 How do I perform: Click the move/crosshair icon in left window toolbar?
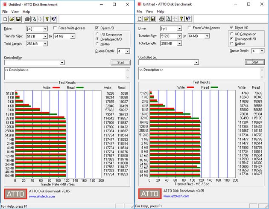(x=40, y=19)
